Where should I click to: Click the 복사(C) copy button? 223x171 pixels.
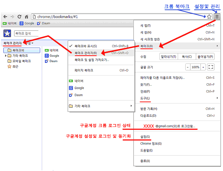187,57
